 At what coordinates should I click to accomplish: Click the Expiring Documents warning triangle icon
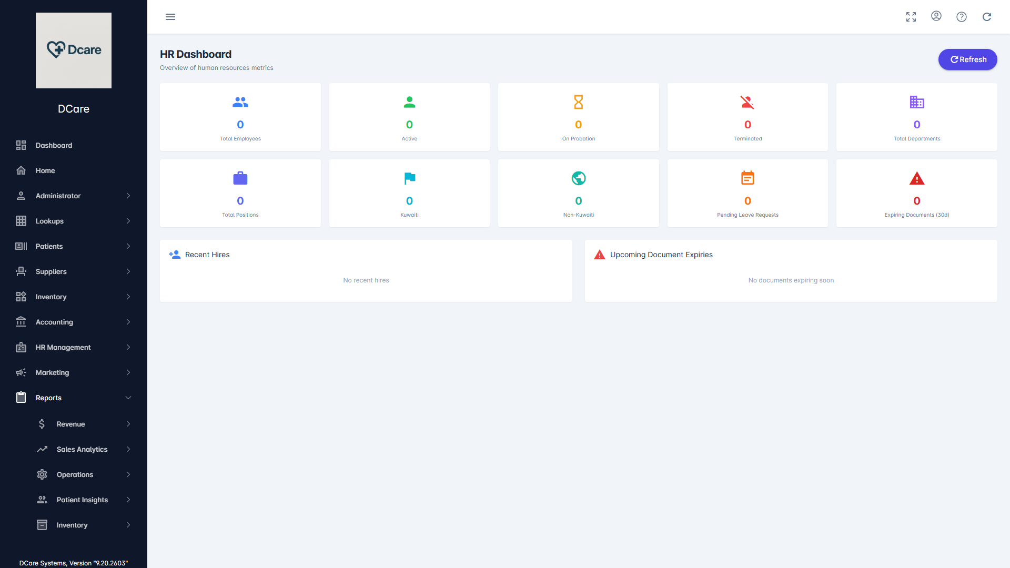917,178
